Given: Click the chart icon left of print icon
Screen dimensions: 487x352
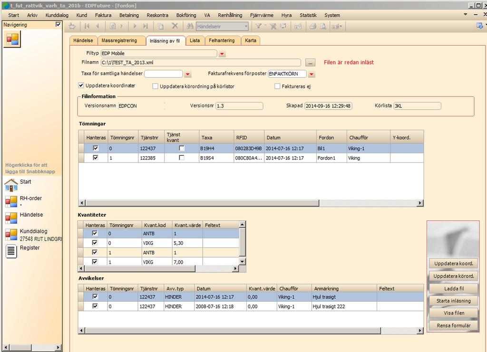Looking at the screenshot, I should tap(298, 26).
